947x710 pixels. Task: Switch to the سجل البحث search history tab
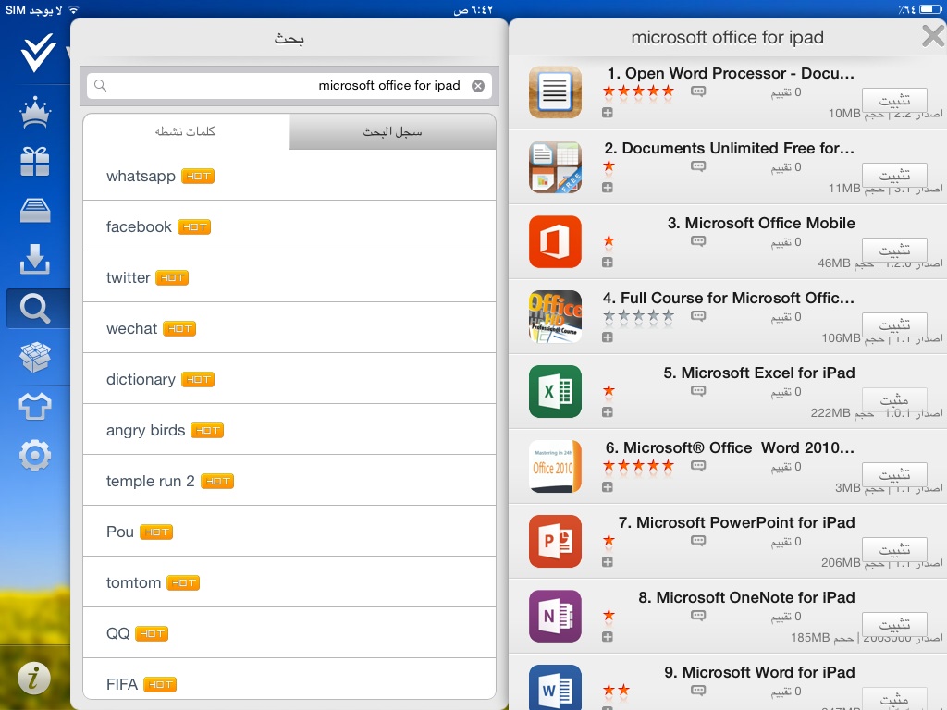click(x=392, y=131)
